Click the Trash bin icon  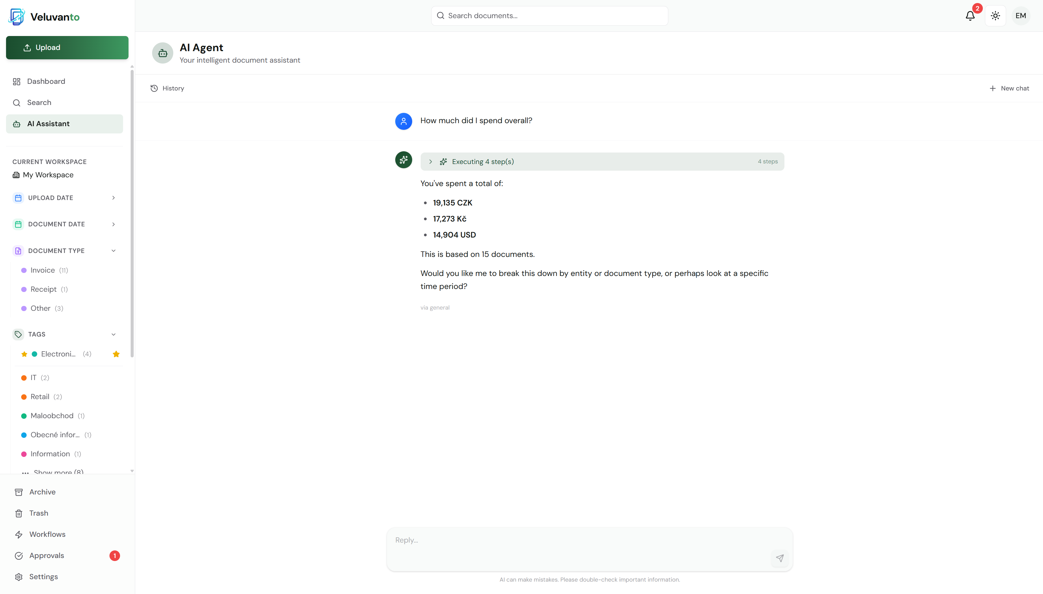click(x=19, y=513)
